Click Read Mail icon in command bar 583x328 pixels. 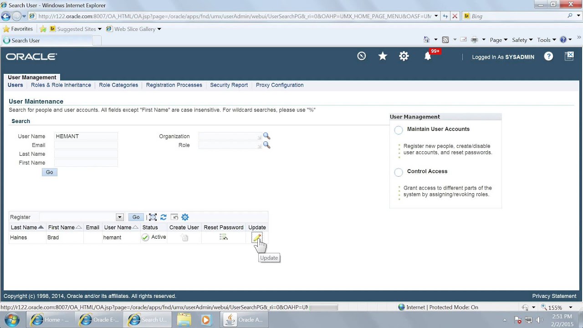tap(463, 40)
